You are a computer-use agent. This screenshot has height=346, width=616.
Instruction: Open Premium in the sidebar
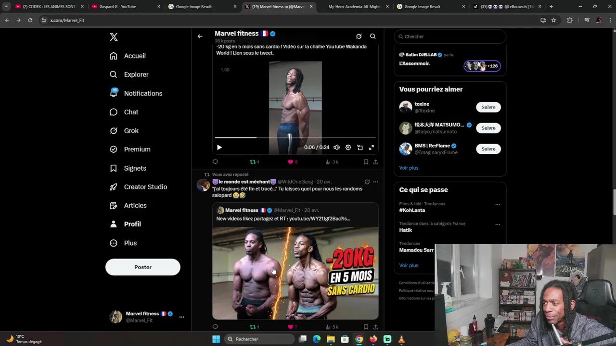pos(130,149)
